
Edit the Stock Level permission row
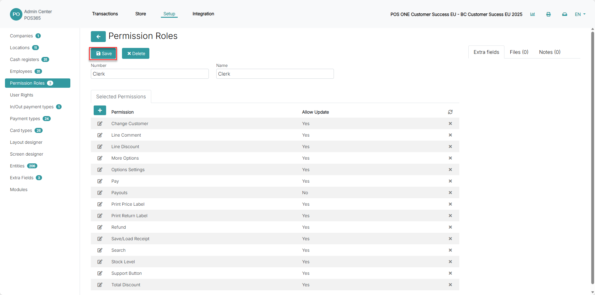[x=100, y=262]
